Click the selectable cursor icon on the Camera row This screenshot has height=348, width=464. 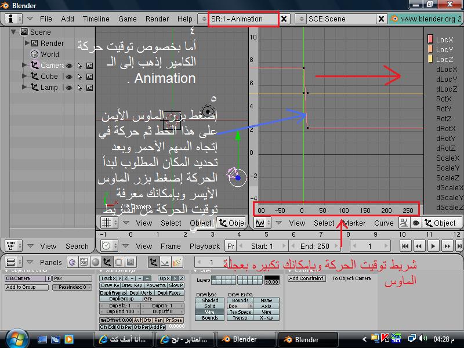79,66
